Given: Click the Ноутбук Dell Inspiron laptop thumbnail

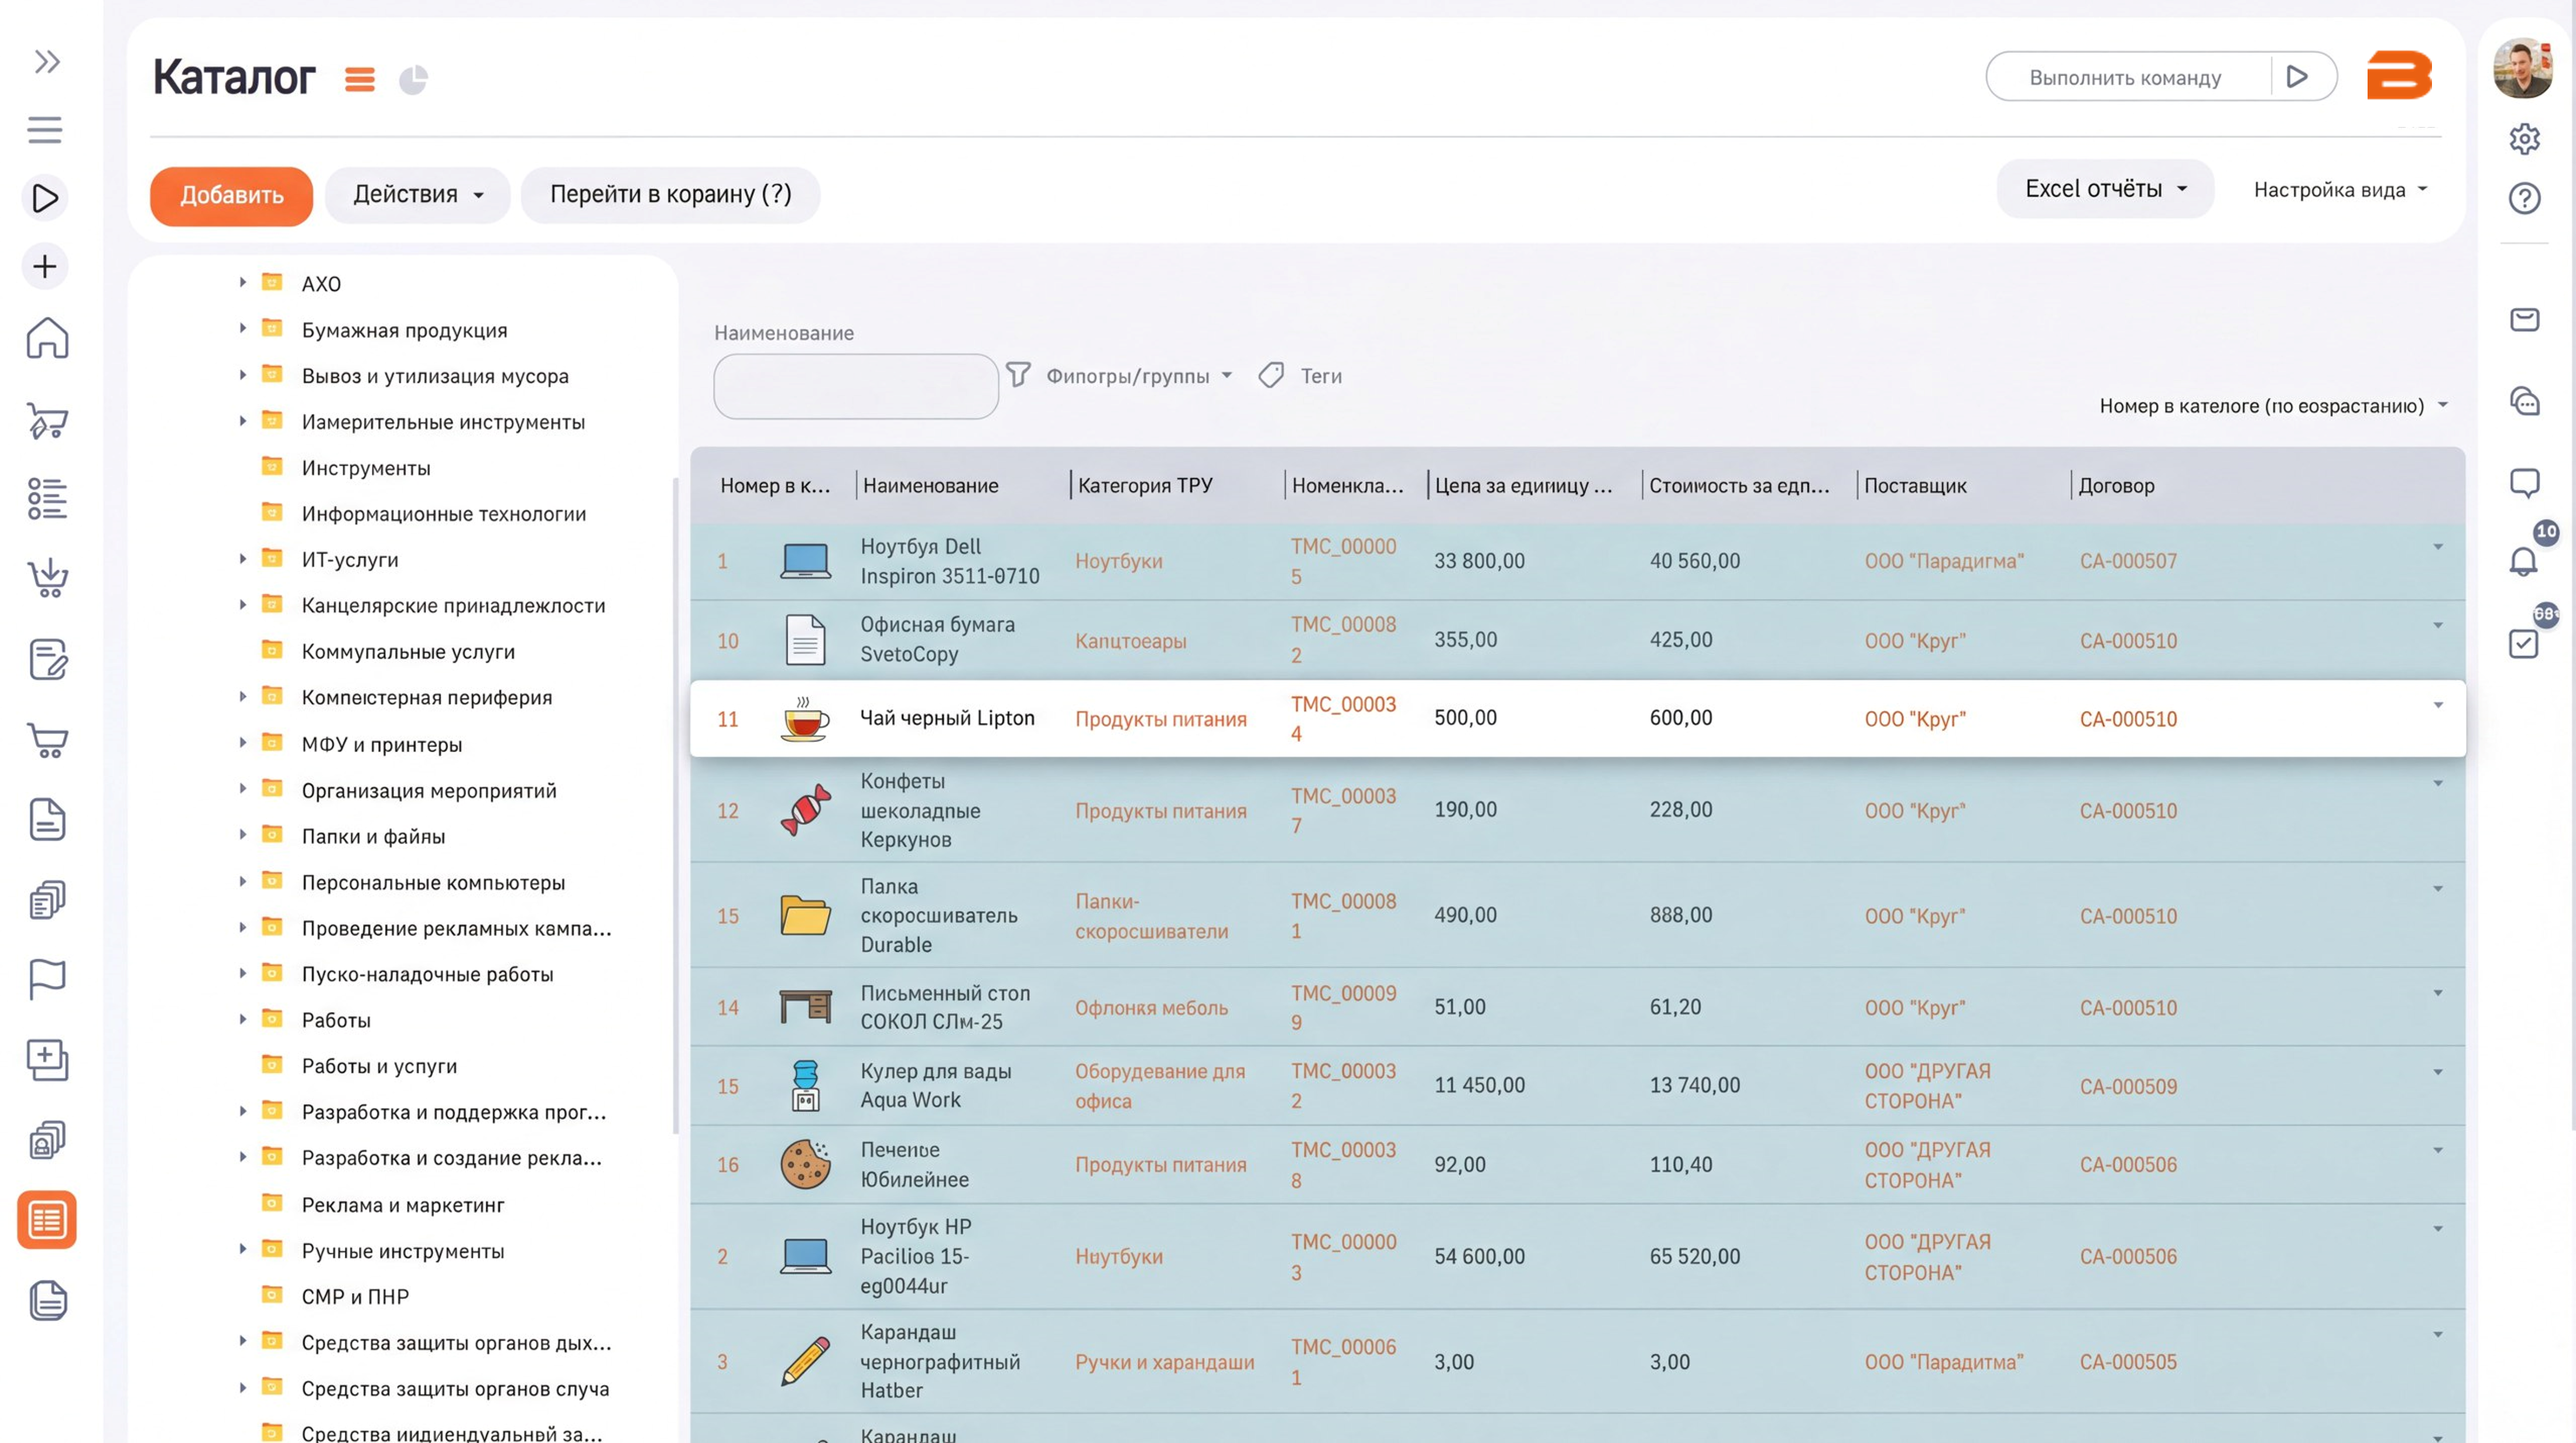Looking at the screenshot, I should [805, 561].
